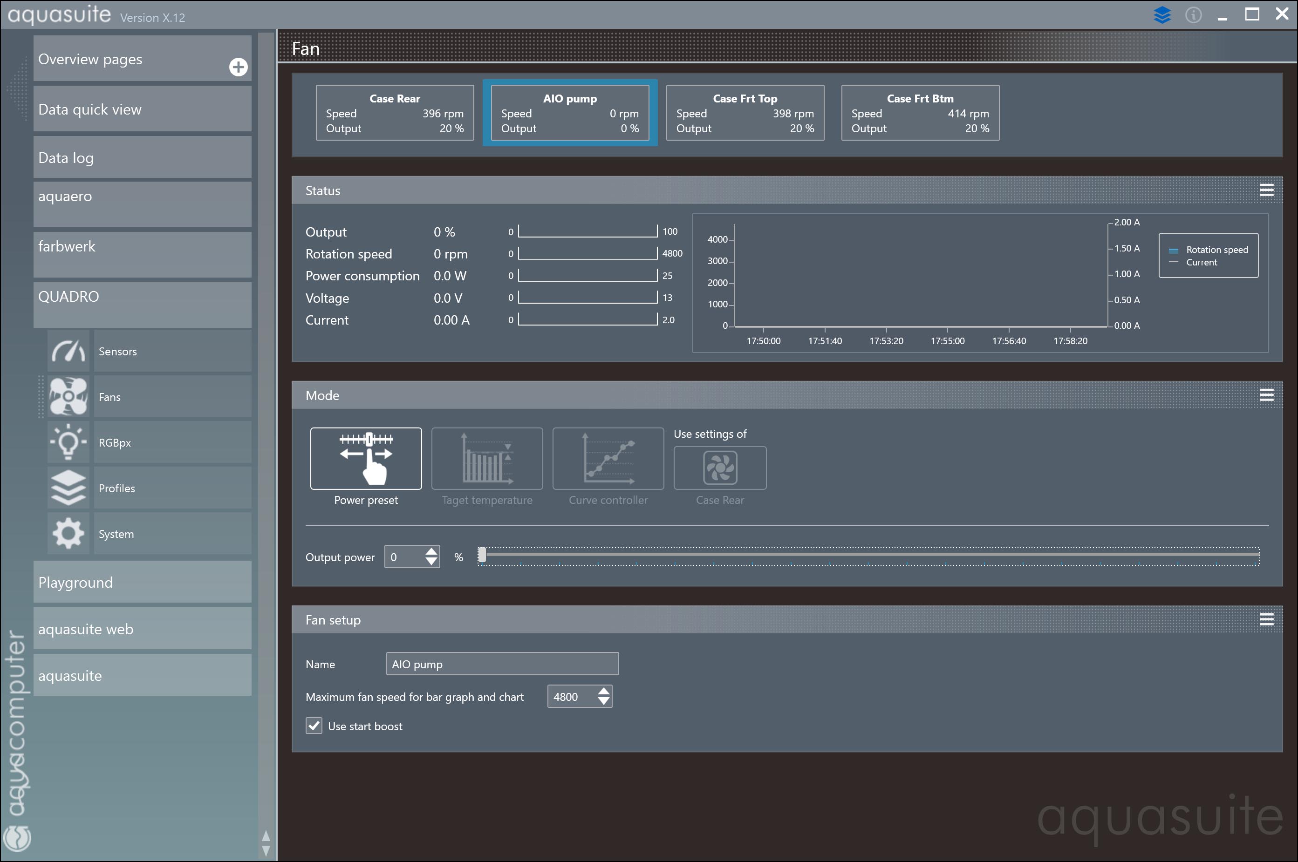The height and width of the screenshot is (862, 1298).
Task: Click the fan Name input field
Action: [x=502, y=664]
